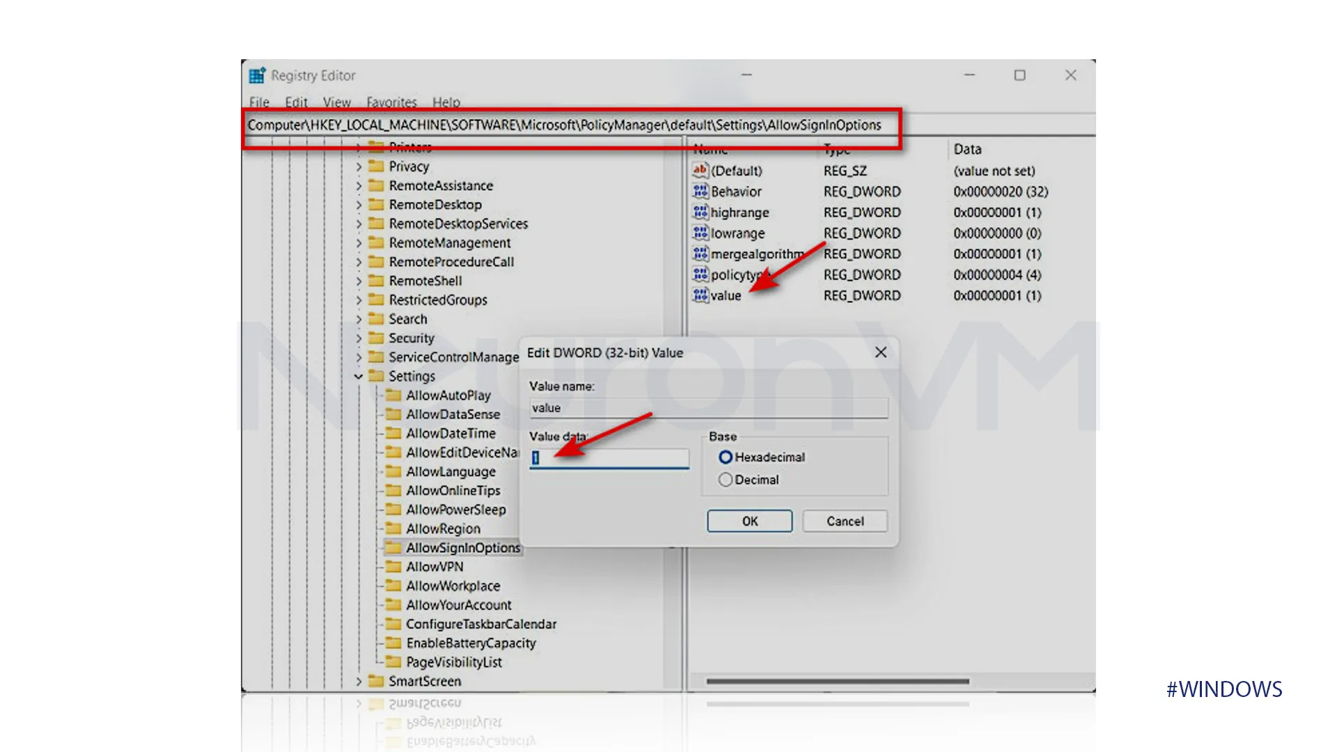
Task: Click the AllowWorkplace folder icon
Action: pyautogui.click(x=393, y=586)
